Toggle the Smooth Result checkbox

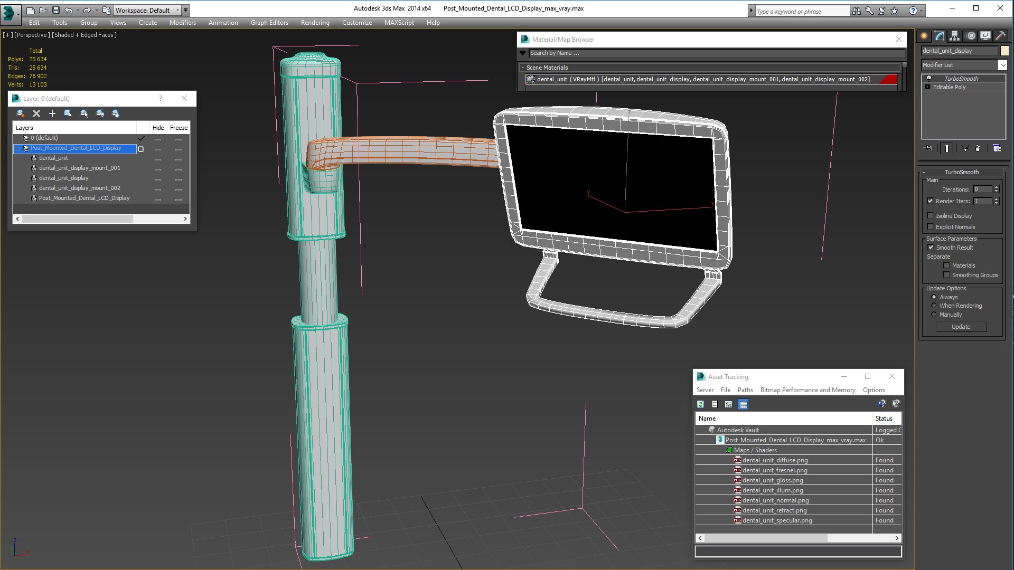pos(931,247)
